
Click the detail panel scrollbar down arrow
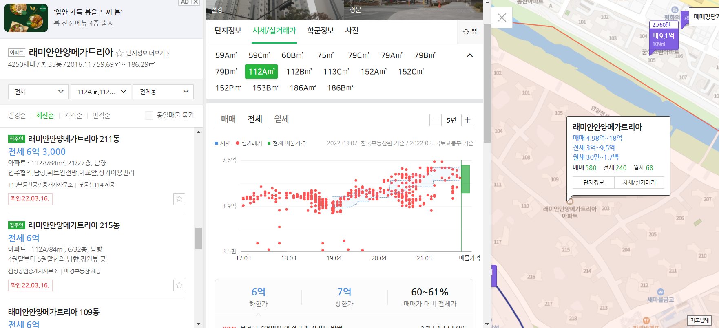pyautogui.click(x=487, y=324)
